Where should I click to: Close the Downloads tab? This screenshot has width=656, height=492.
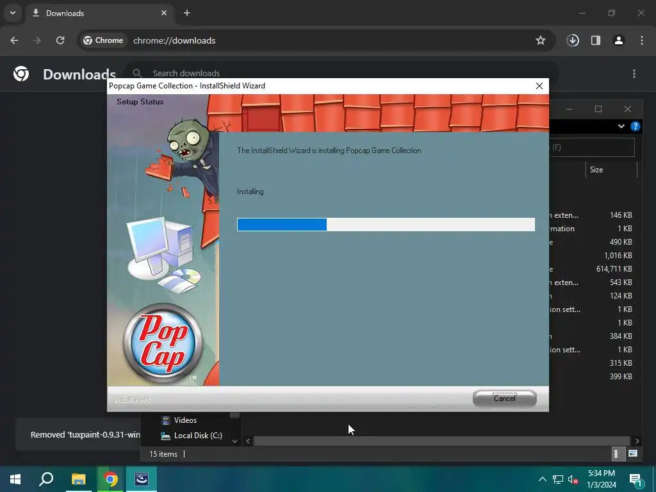(164, 13)
